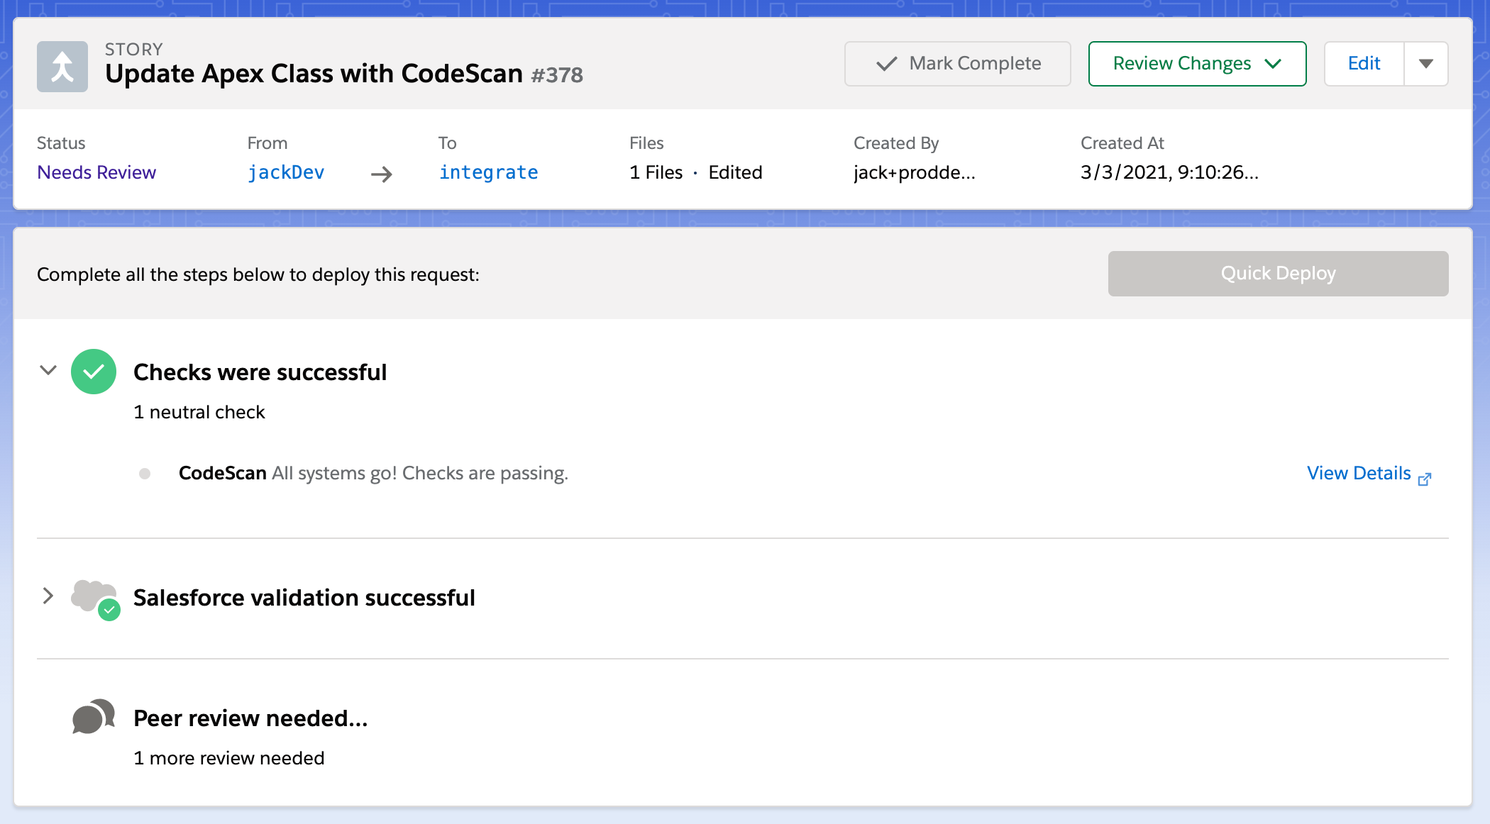Viewport: 1490px width, 824px height.
Task: Collapse the Checks were successful section
Action: click(x=48, y=370)
